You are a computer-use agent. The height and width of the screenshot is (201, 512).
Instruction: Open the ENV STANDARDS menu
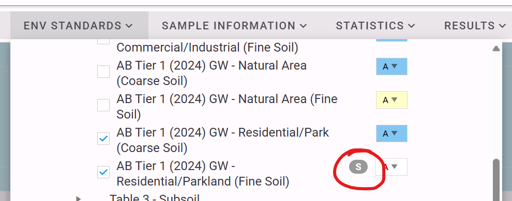point(79,25)
